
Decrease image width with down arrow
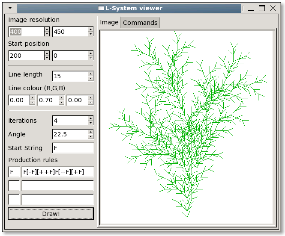(x=47, y=34)
